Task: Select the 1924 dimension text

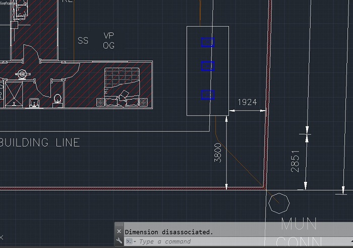Action: tap(247, 103)
